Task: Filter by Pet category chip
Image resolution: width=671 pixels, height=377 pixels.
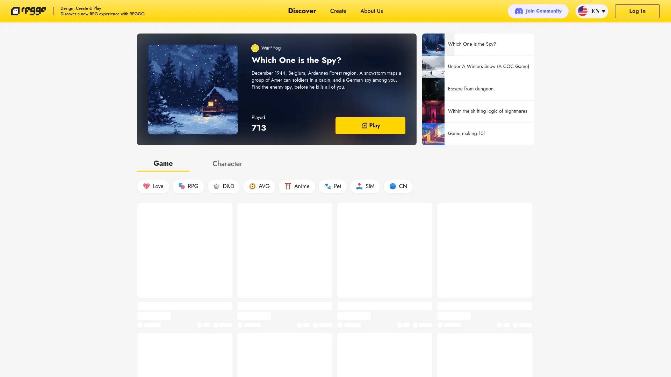Action: pyautogui.click(x=333, y=186)
